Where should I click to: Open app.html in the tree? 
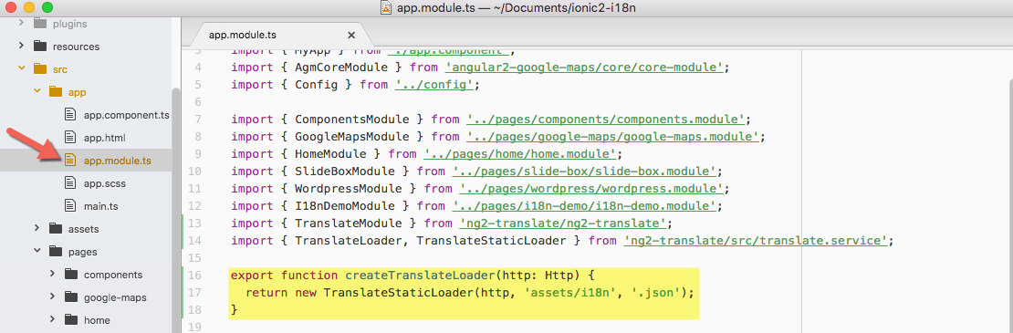point(105,138)
